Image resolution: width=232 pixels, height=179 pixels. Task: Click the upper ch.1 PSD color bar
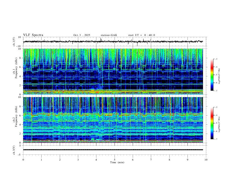click(212, 75)
